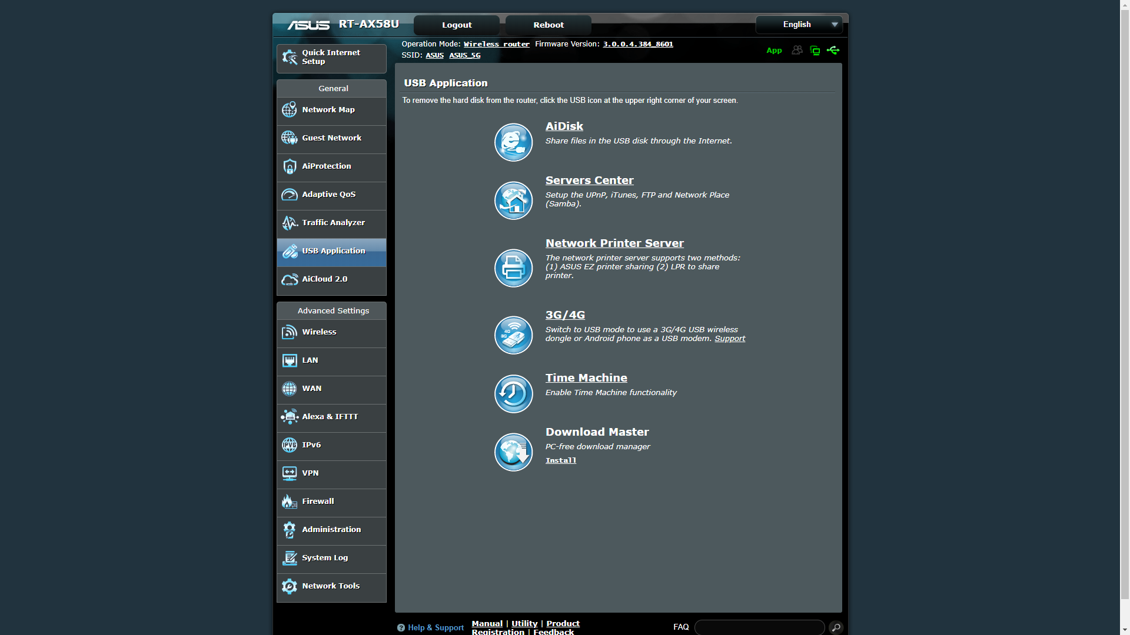The height and width of the screenshot is (635, 1130).
Task: Go to AiProtection in the sidebar
Action: click(331, 166)
